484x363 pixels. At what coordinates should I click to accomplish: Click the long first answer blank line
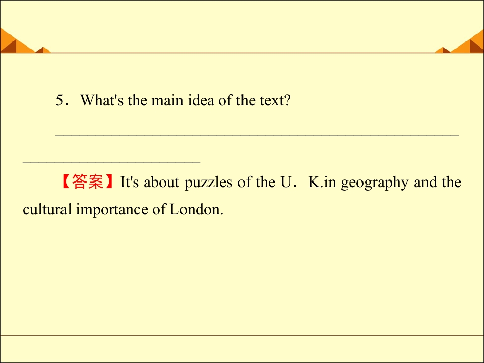click(257, 135)
